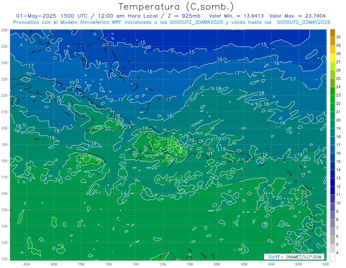This screenshot has width=346, height=268.
Task: Click the 15N latitude label
Action: [x=4, y=210]
